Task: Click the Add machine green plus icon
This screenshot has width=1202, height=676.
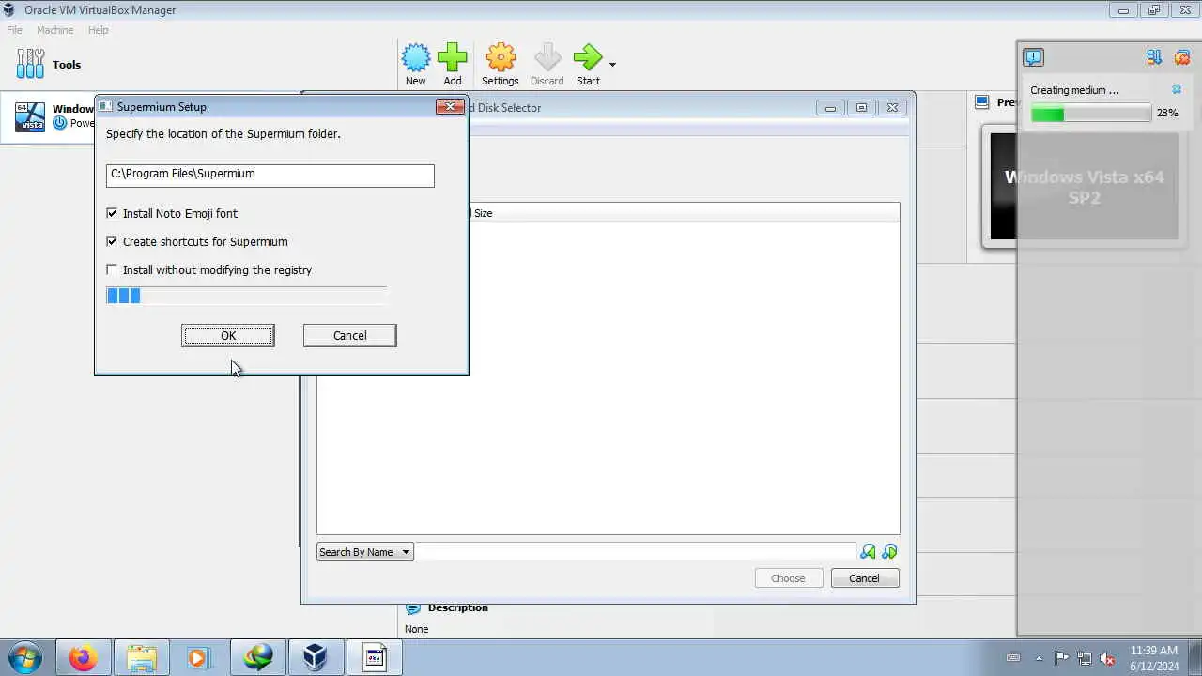Action: click(453, 57)
